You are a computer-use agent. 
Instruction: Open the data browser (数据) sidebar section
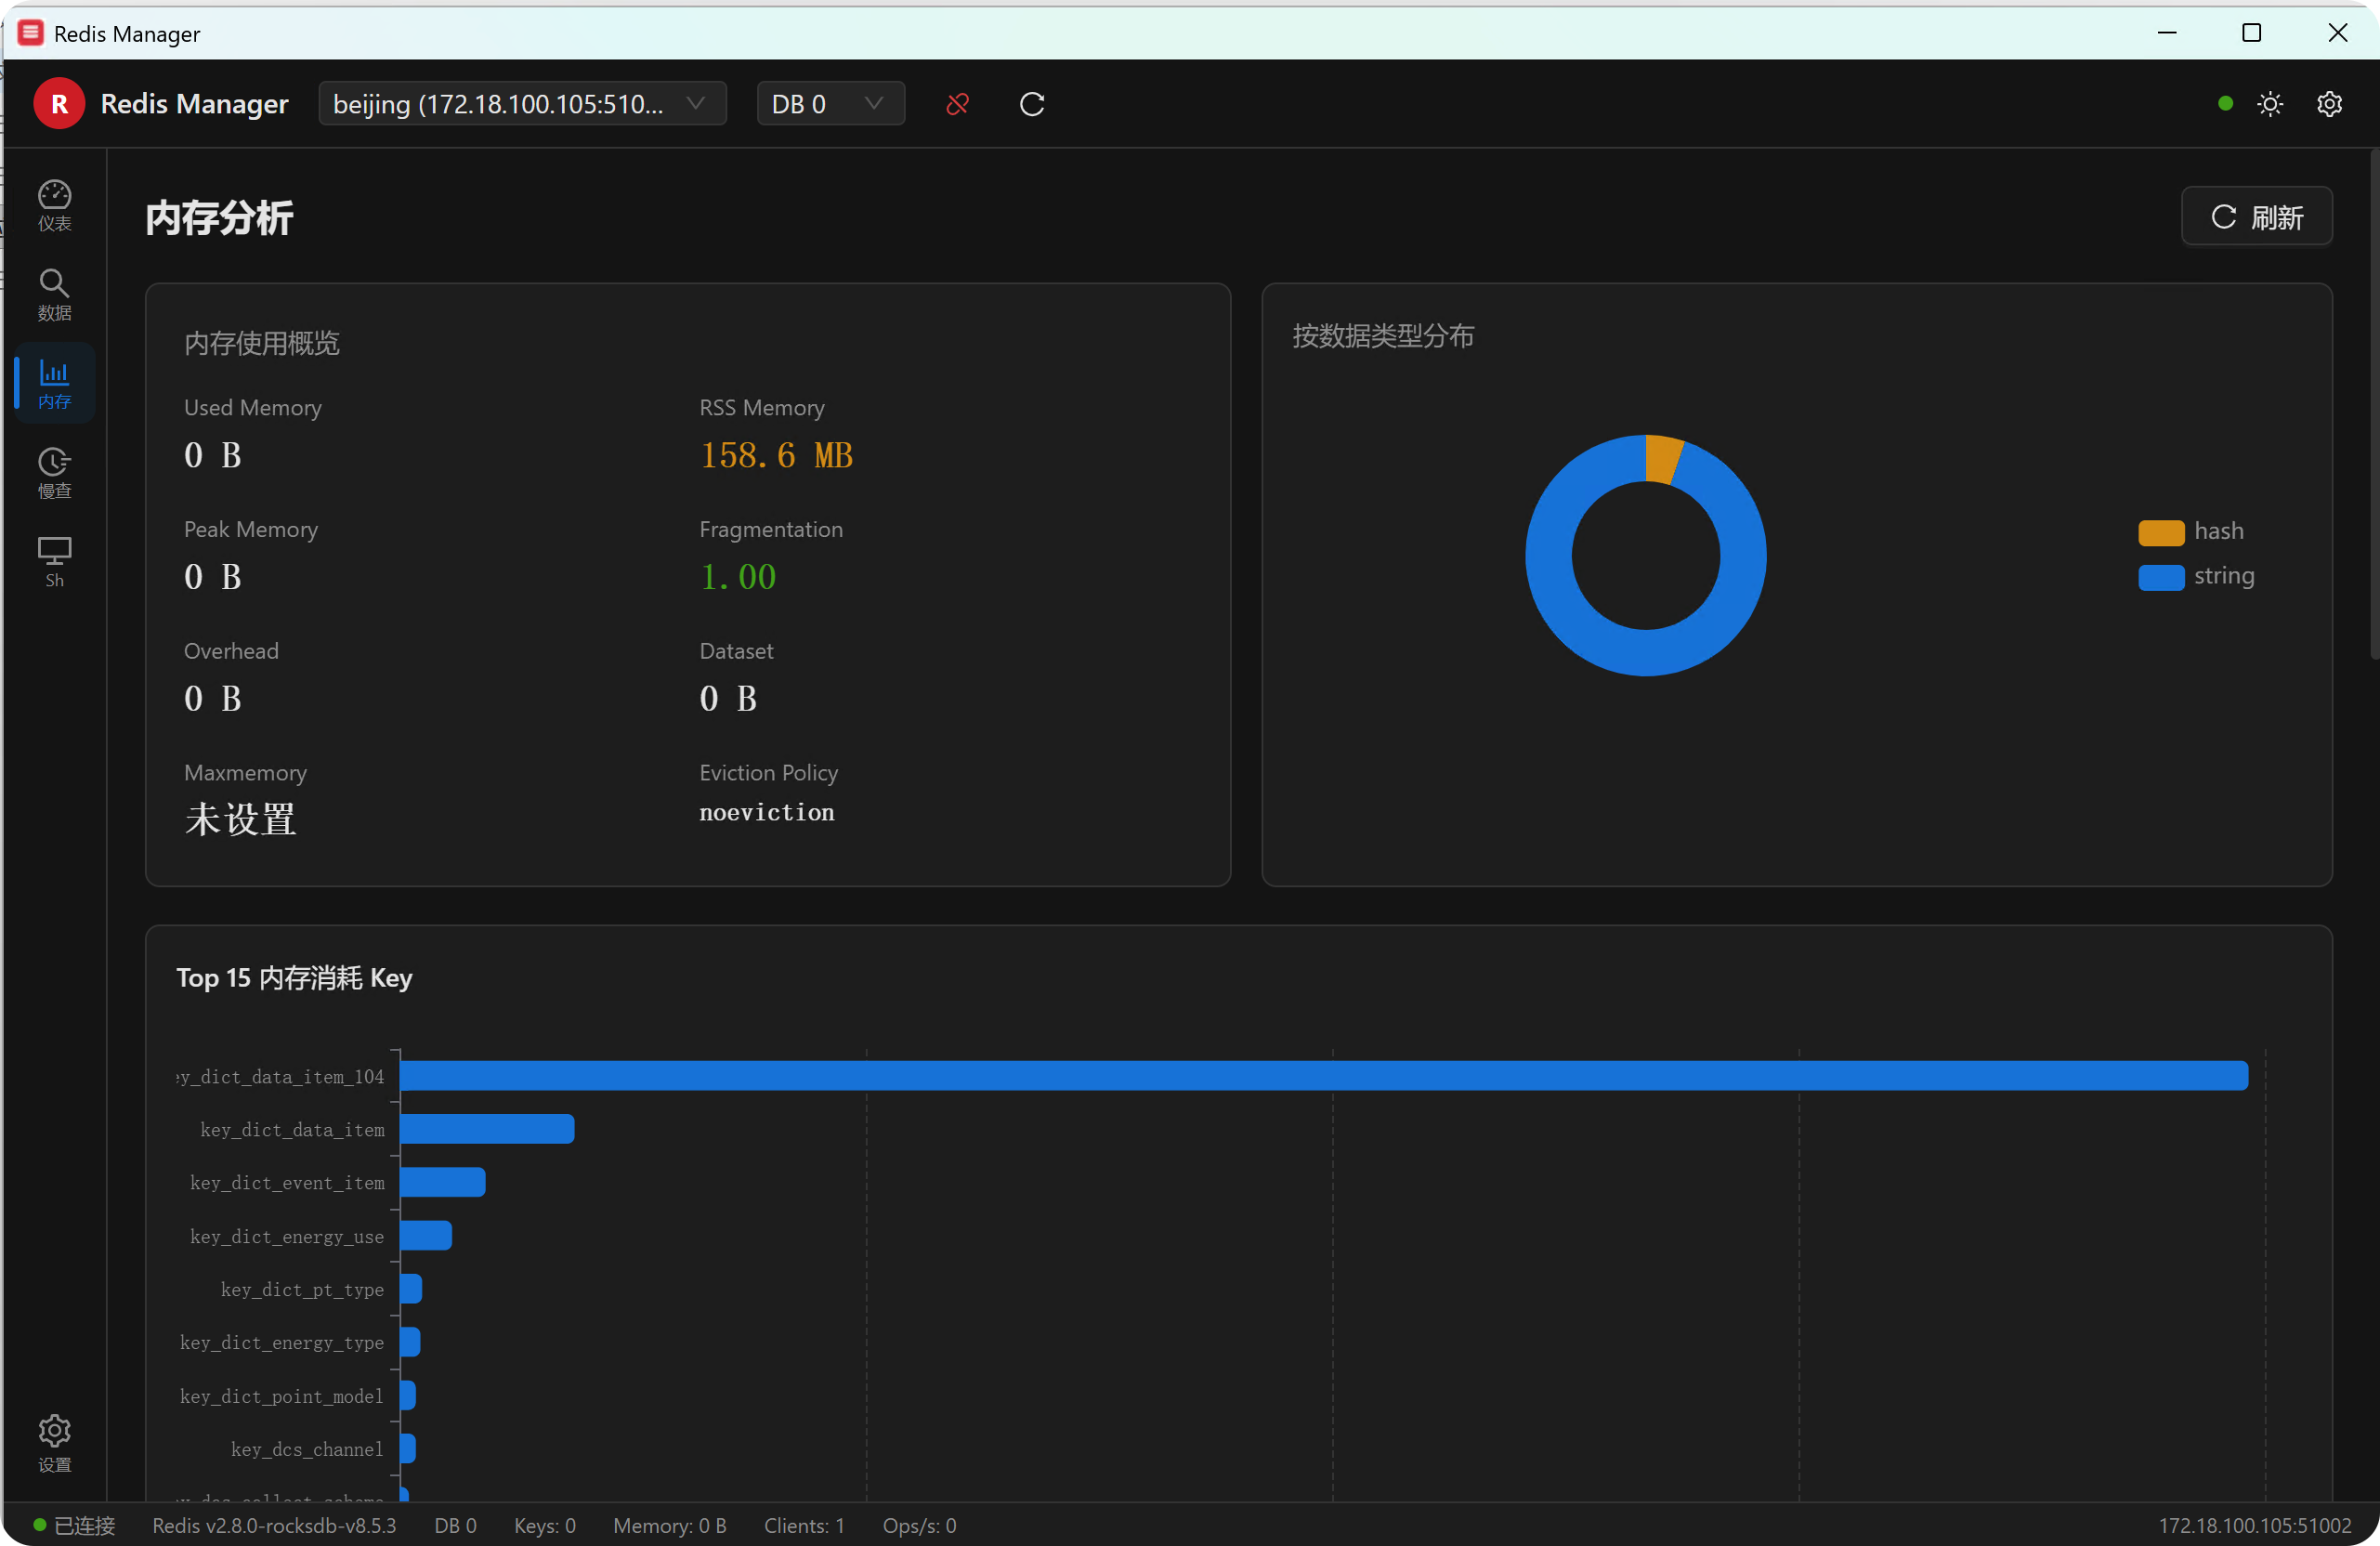54,295
